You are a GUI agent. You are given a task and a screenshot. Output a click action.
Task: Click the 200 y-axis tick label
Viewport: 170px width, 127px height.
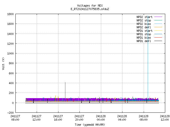[11, 93]
